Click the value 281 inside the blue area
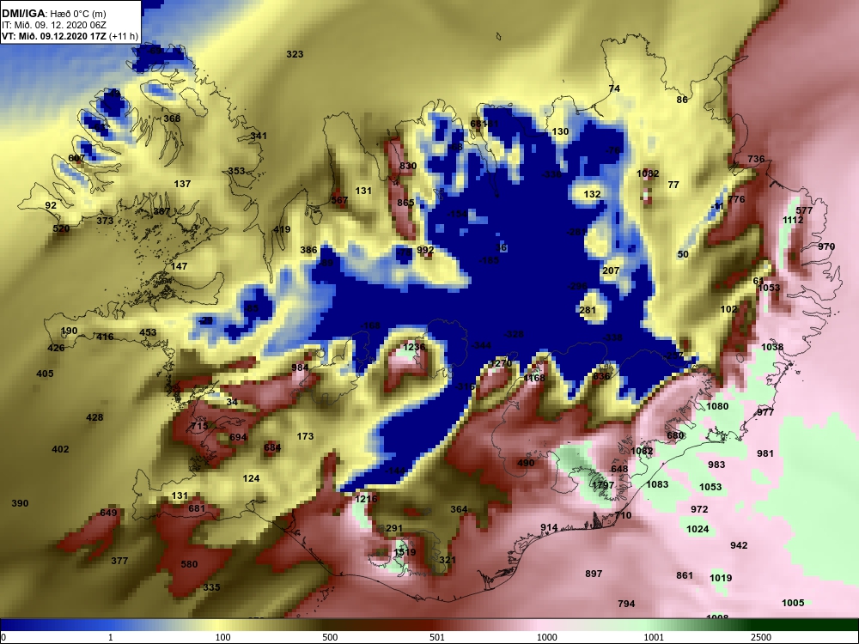859x644 pixels. [x=588, y=310]
